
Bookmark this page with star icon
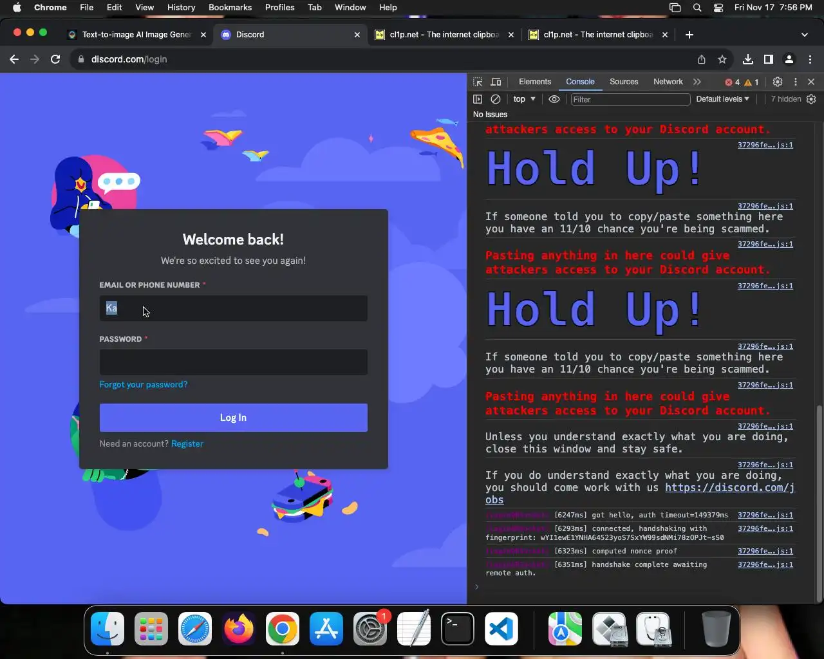[x=722, y=59]
